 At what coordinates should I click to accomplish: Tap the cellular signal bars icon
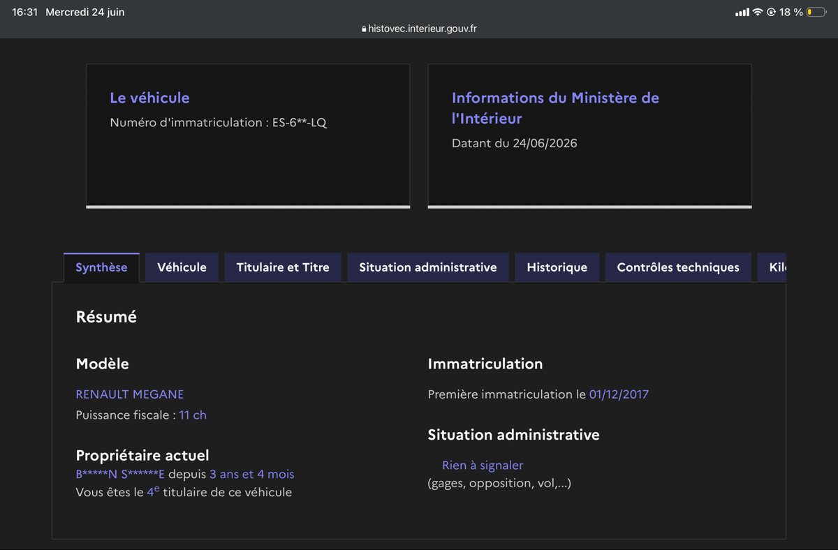coord(742,13)
